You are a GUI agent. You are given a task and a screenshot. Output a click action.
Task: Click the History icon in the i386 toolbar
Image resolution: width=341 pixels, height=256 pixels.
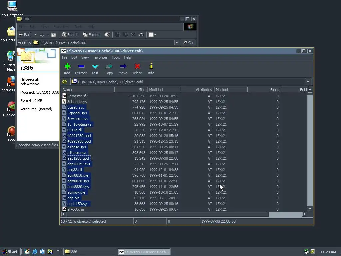point(107,35)
